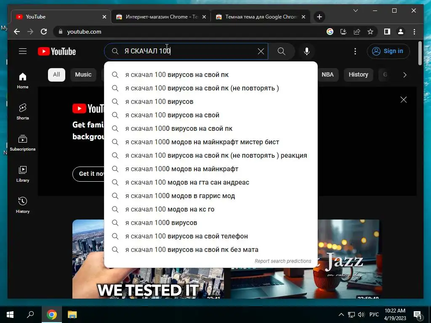Click the YouTube logo in the header
431x323 pixels.
pyautogui.click(x=57, y=51)
